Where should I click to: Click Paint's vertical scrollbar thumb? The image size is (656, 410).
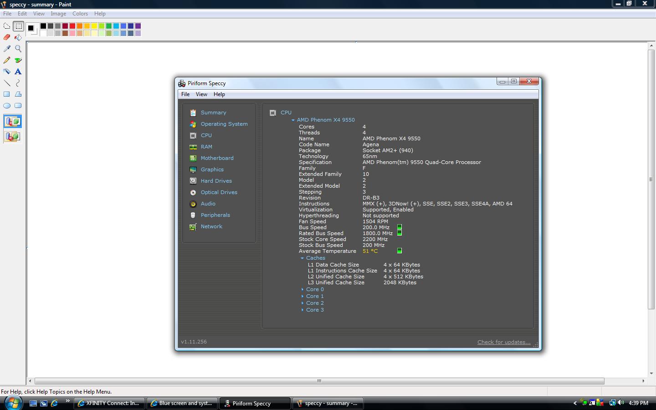coord(651,179)
